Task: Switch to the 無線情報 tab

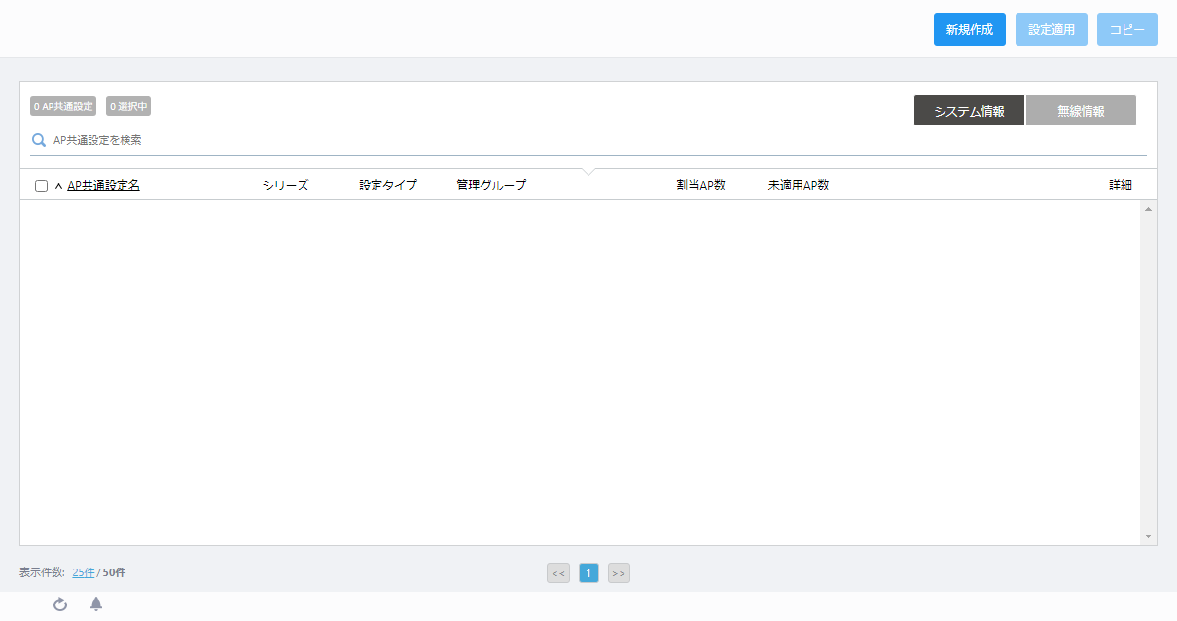Action: (1081, 111)
